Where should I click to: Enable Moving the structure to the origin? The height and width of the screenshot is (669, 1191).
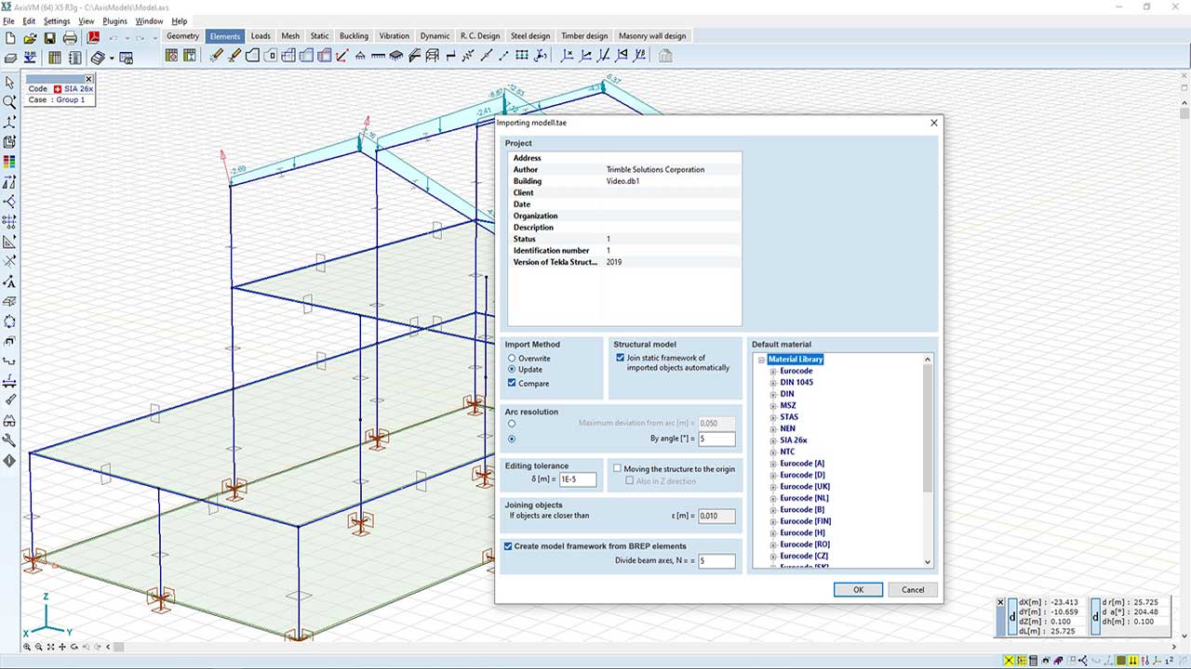(x=618, y=469)
